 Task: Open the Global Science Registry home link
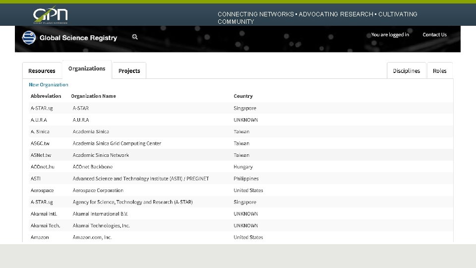point(78,38)
